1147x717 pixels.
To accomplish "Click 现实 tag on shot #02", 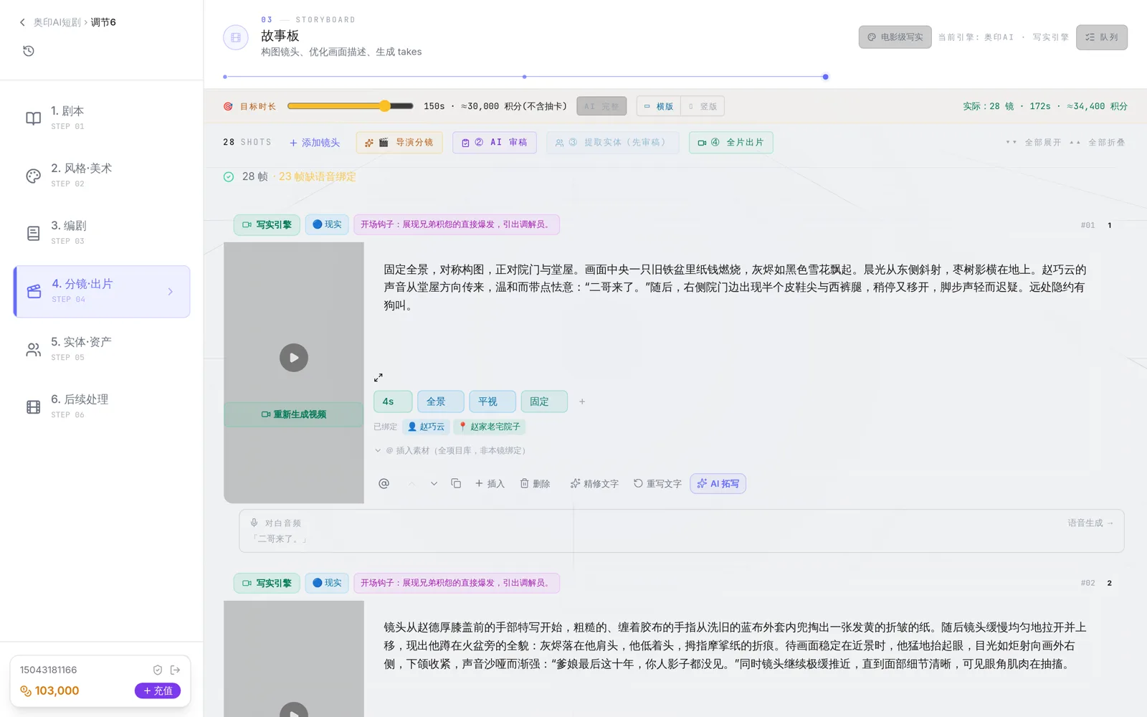I will click(x=327, y=583).
